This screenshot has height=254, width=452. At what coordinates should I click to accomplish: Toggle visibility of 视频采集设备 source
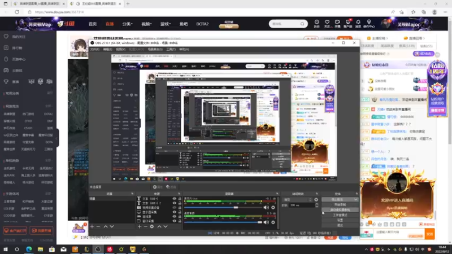point(175,207)
